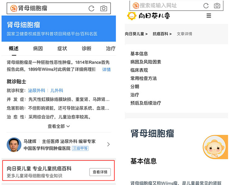
Task: Click the 向日葵儿童 sunflower logo
Action: click(132, 16)
